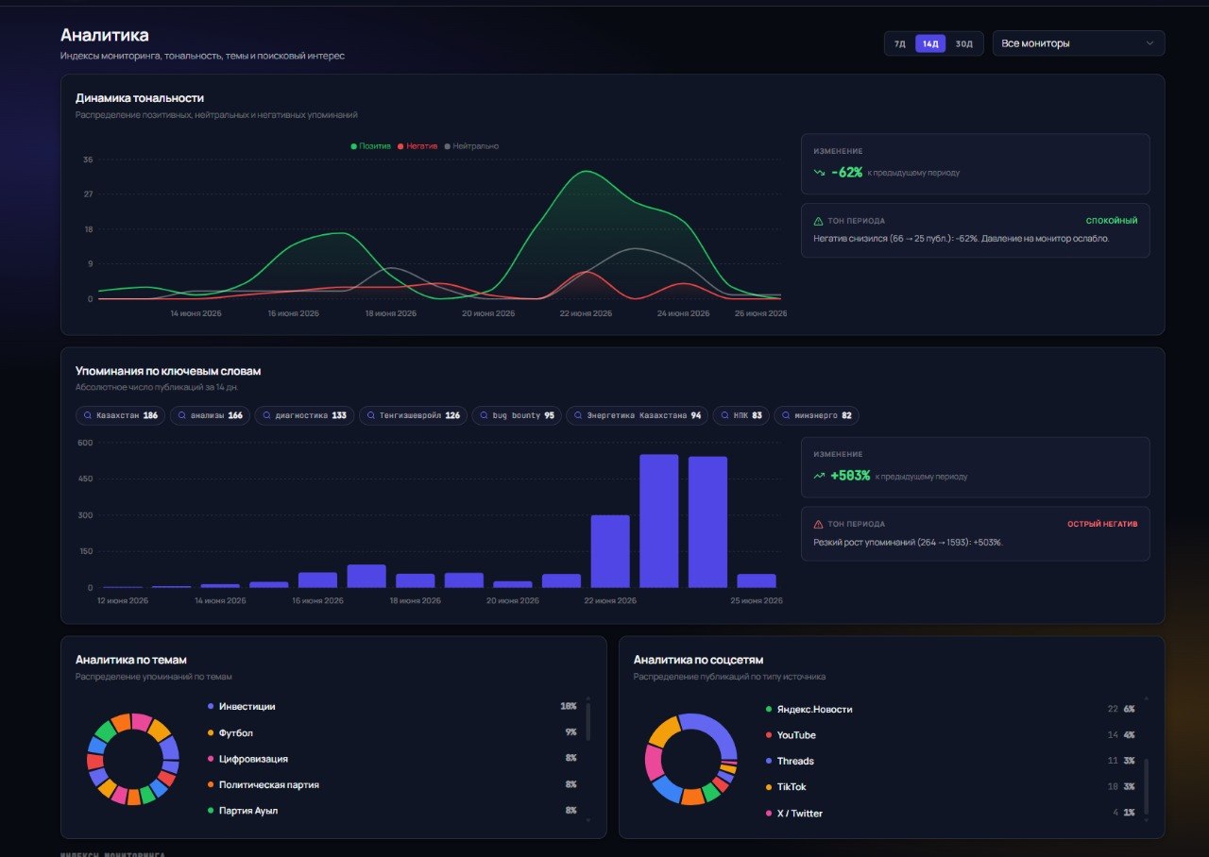Click the -62% change value
The width and height of the screenshot is (1209, 857).
pyautogui.click(x=846, y=173)
